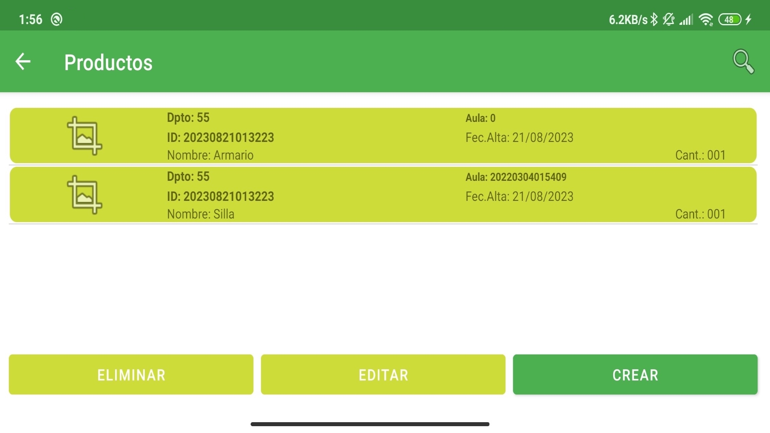Tap the battery level indicator
The image size is (770, 433).
click(729, 19)
